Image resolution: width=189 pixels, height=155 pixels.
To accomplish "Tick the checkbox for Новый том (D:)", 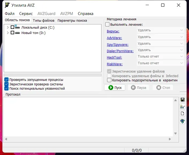I will (12, 33).
